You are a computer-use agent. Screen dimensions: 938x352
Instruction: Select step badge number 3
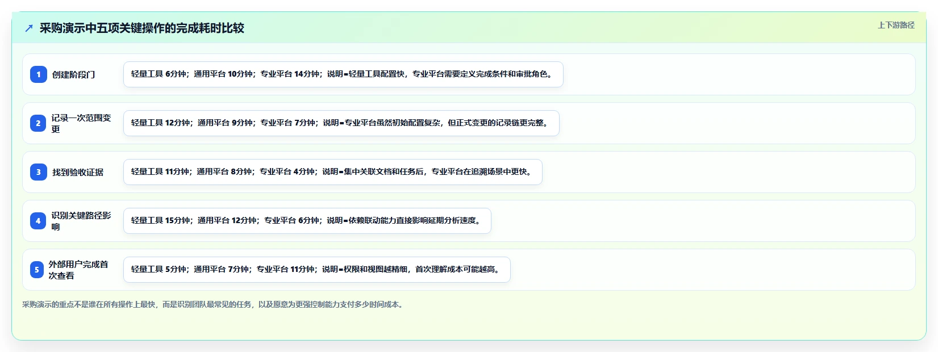[39, 172]
